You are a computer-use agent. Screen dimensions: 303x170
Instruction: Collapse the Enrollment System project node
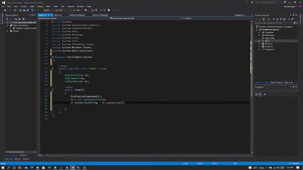(257, 30)
